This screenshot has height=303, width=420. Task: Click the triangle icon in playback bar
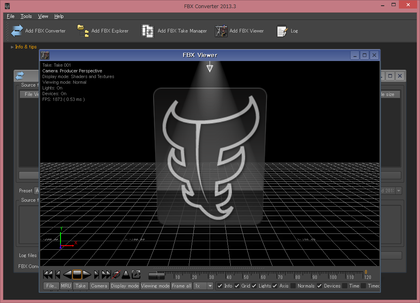coord(126,274)
